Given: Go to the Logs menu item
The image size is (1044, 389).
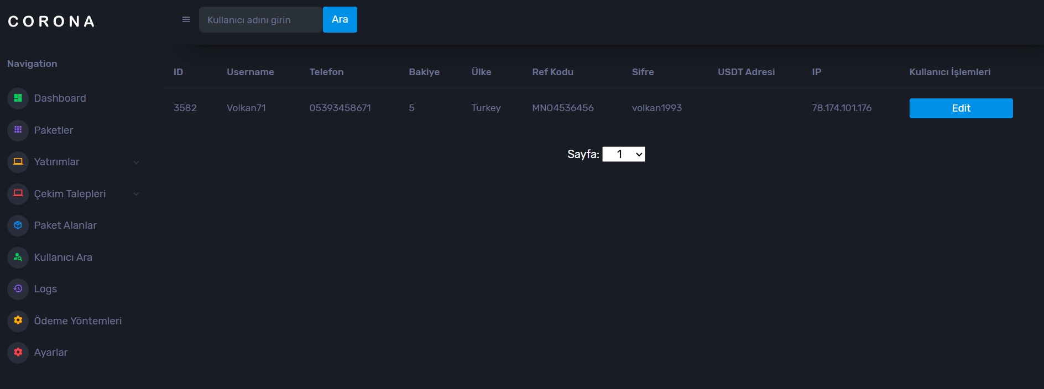Looking at the screenshot, I should coord(45,289).
